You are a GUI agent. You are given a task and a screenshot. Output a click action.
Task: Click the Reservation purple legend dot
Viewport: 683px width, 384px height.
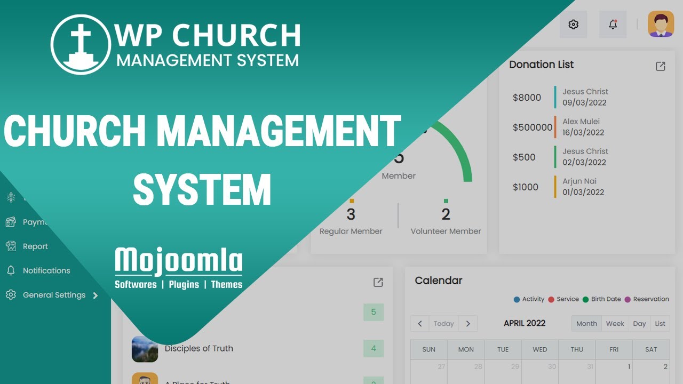[x=628, y=300]
